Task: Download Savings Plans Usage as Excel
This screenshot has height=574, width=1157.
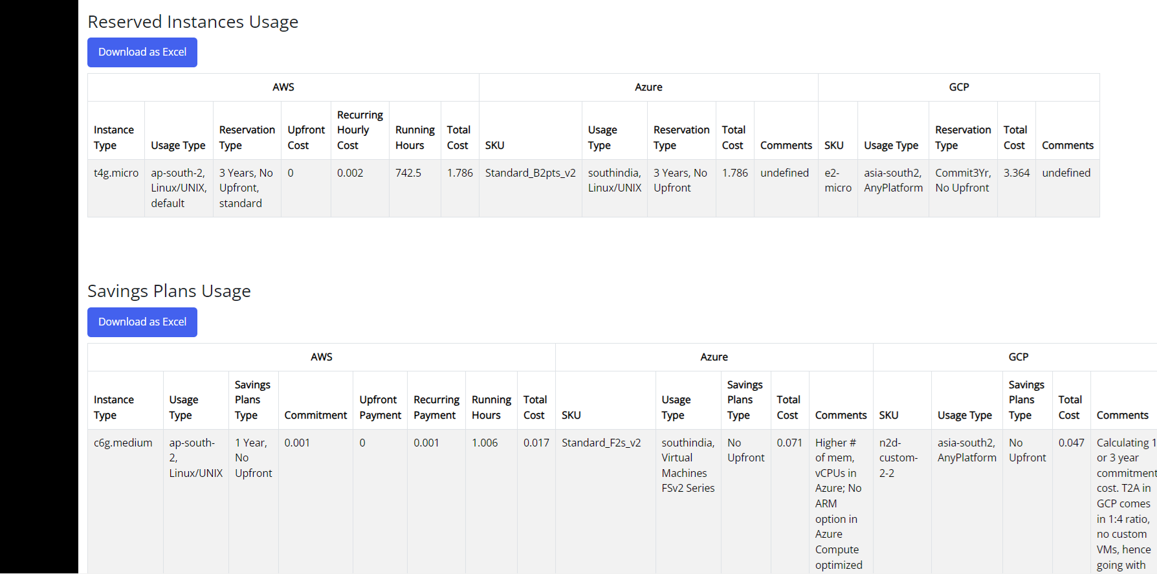Action: 142,322
